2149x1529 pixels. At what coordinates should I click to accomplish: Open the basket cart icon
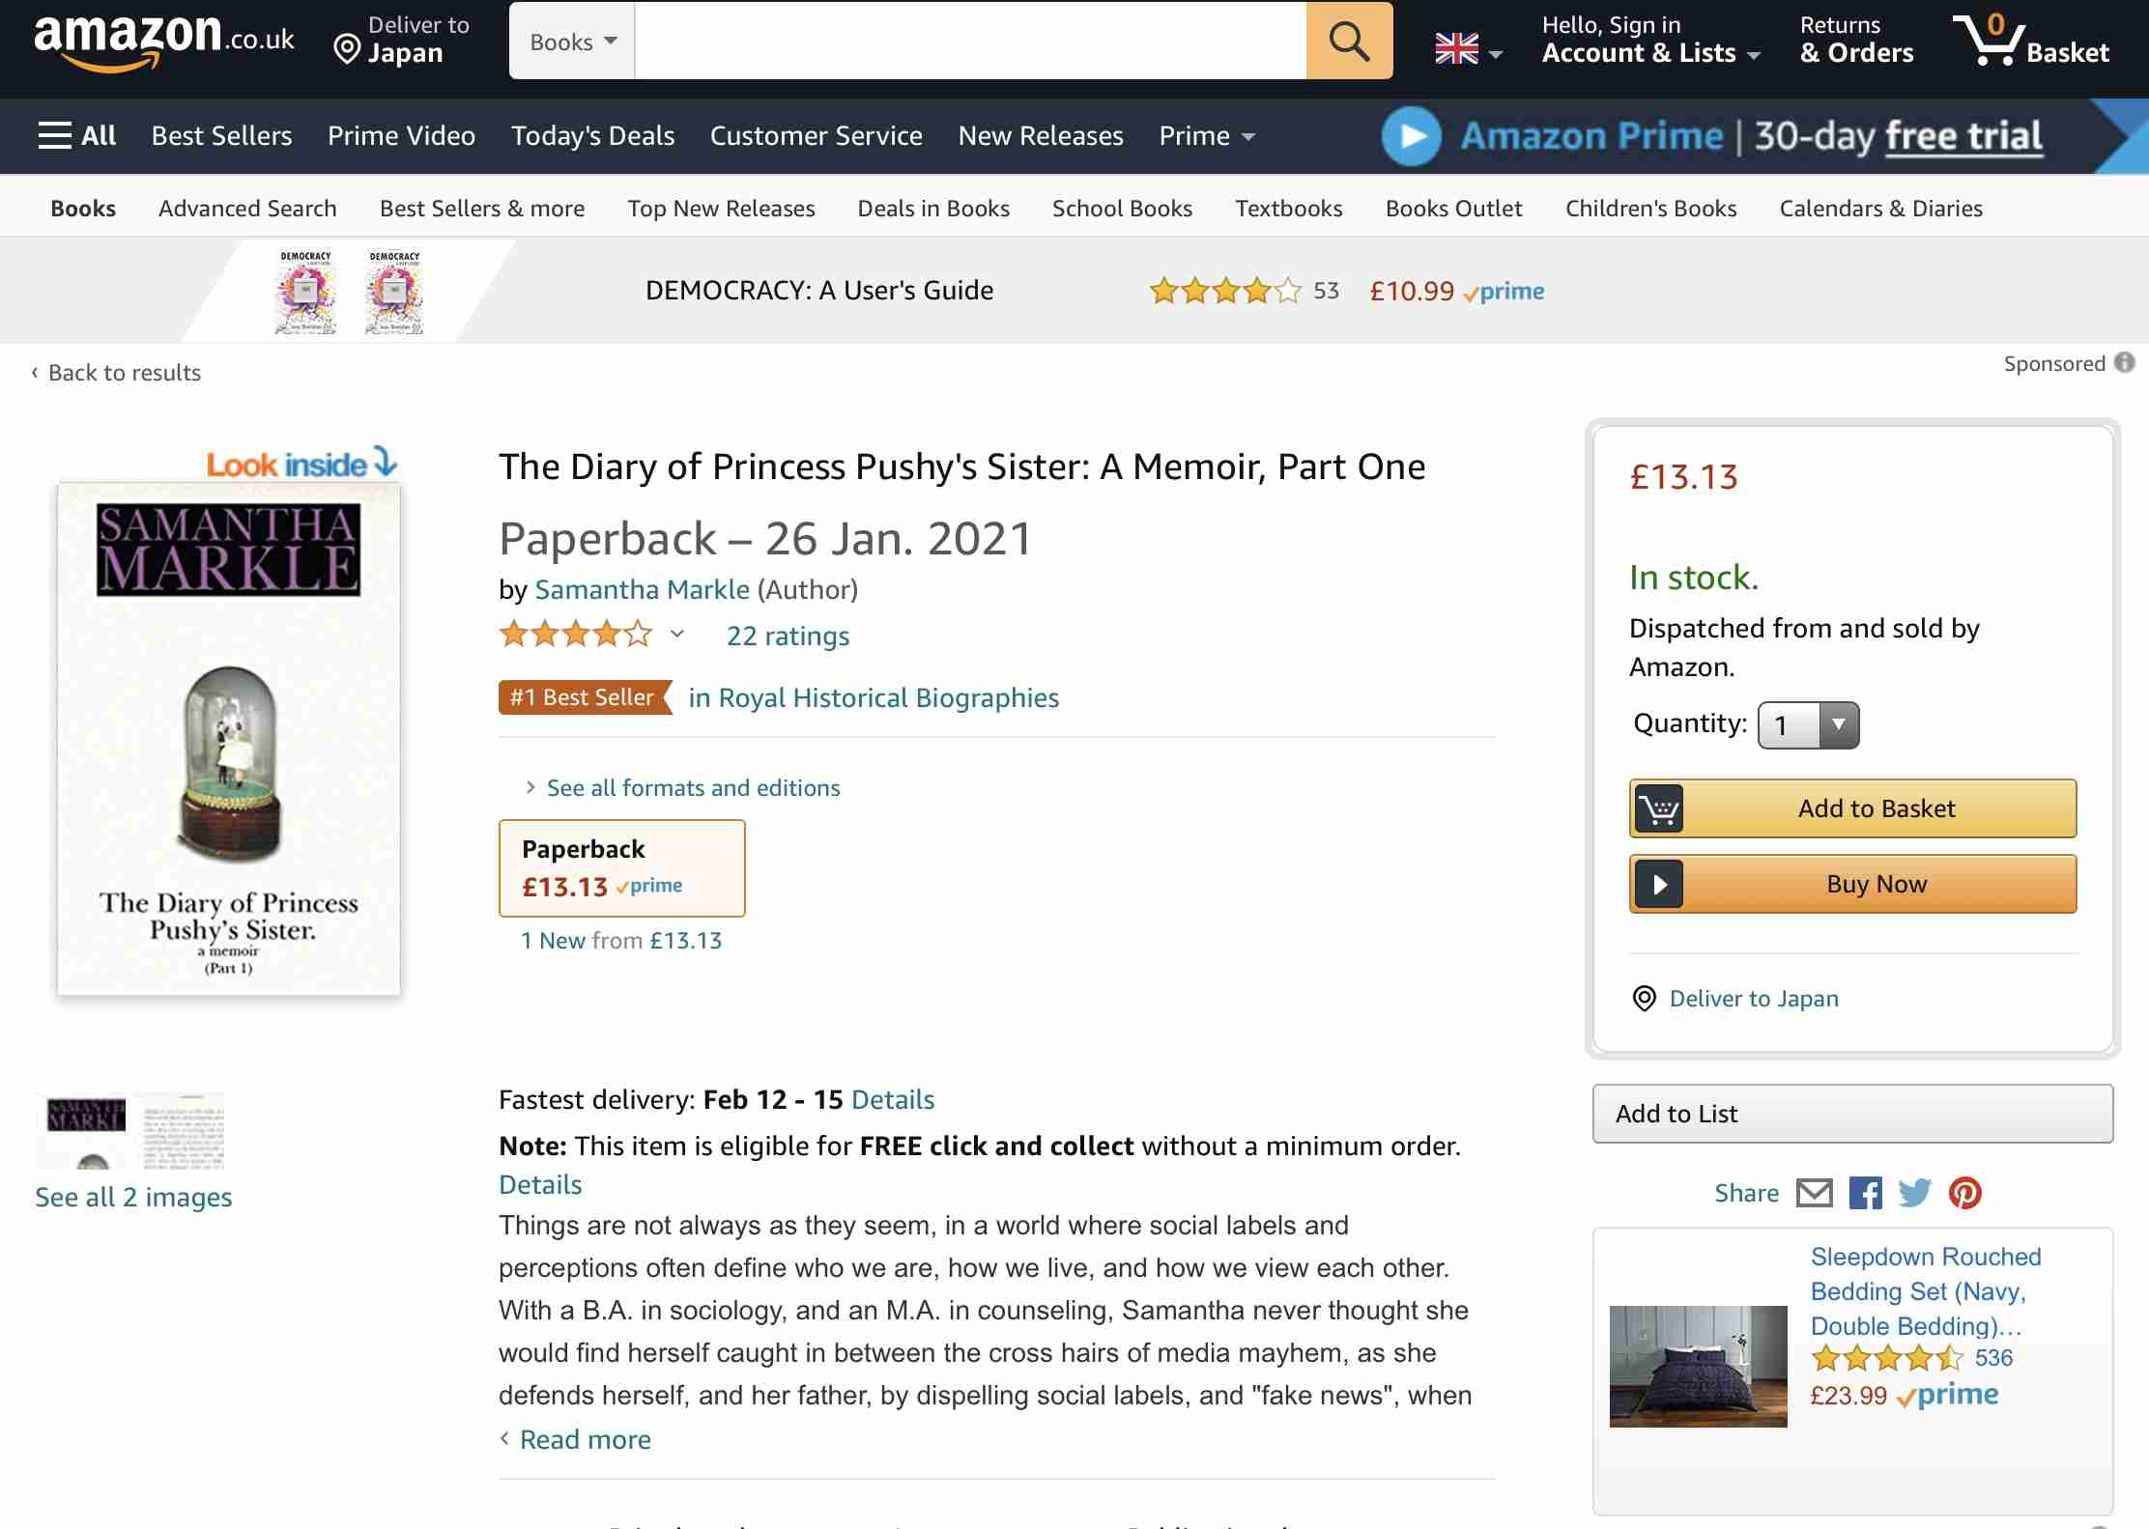click(x=2031, y=41)
